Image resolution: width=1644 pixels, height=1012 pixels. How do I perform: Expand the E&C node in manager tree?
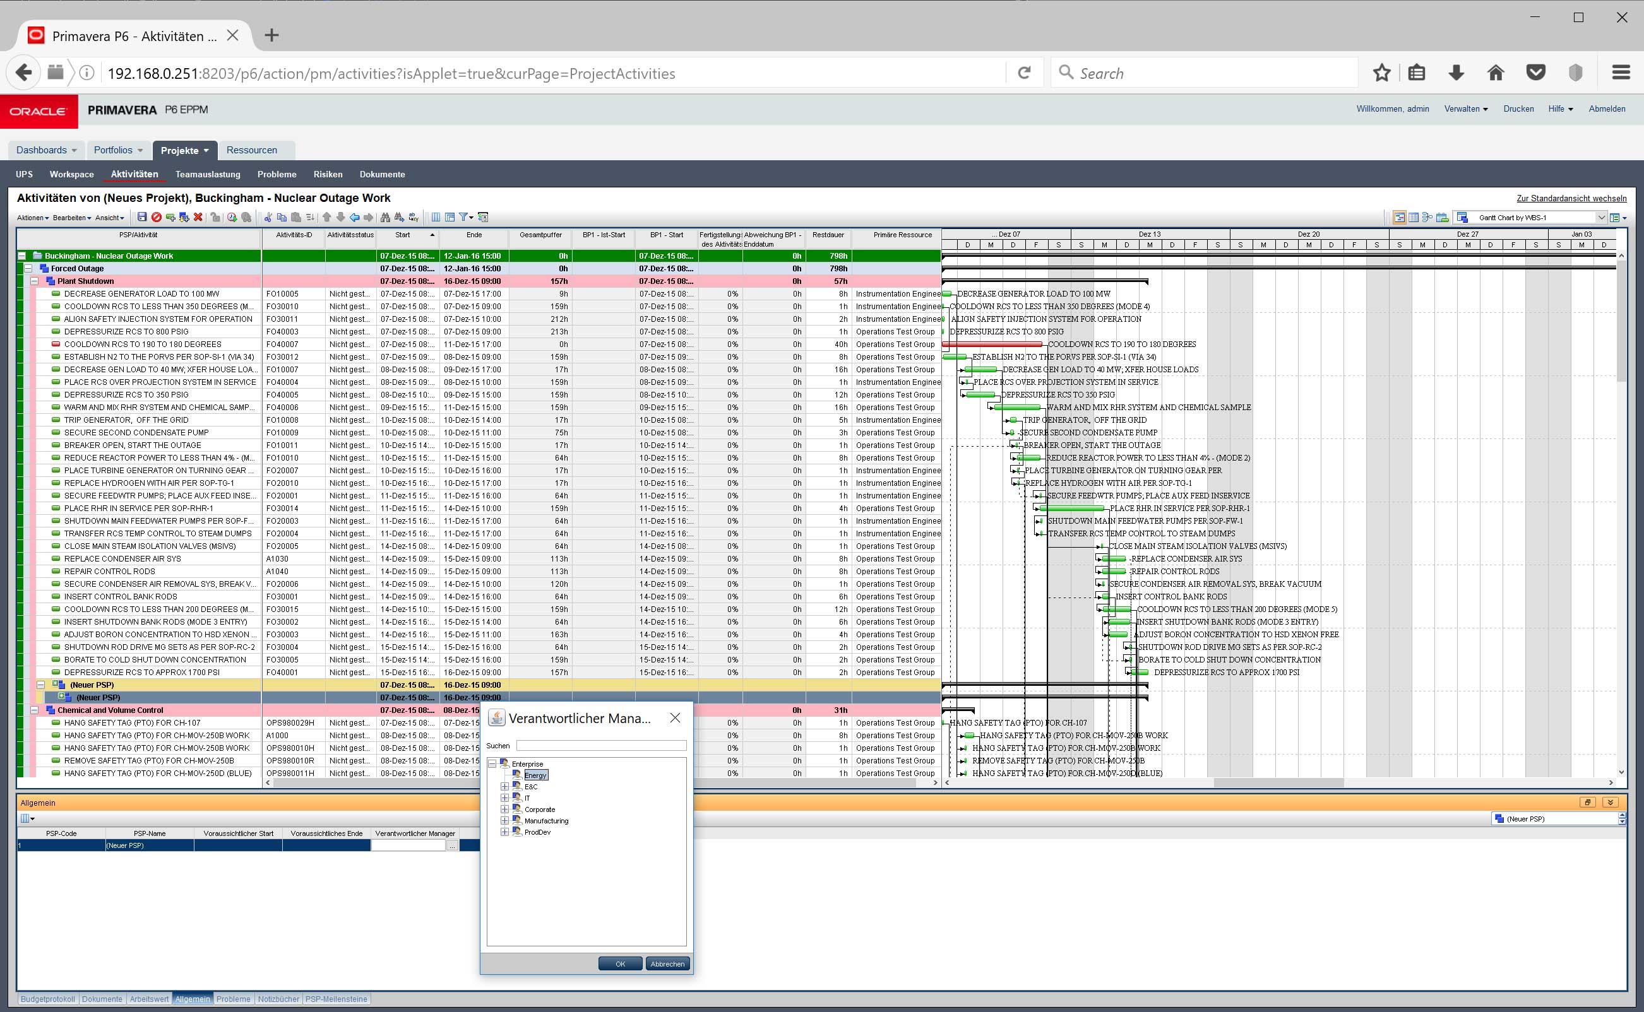coord(505,786)
